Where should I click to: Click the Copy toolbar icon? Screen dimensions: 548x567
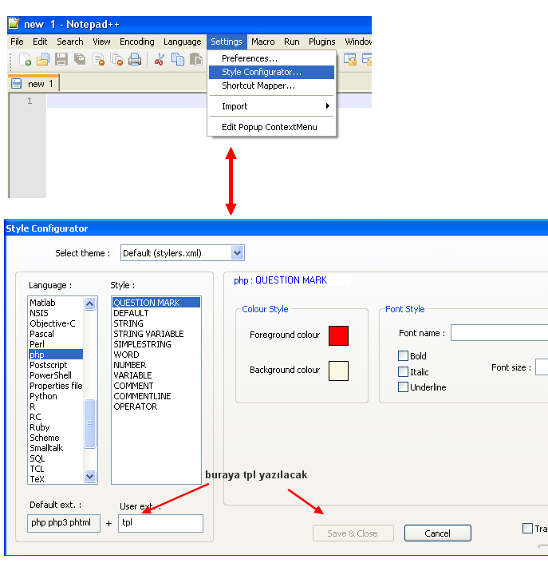coord(177,59)
